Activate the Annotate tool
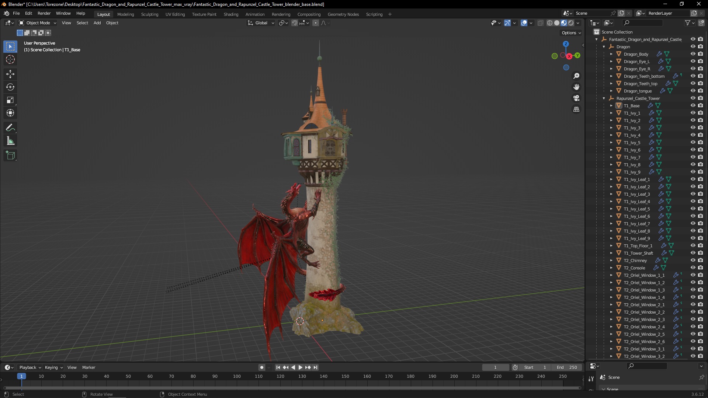The height and width of the screenshot is (398, 708). pos(10,128)
